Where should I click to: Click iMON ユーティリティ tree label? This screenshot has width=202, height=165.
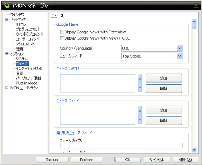[x=24, y=88]
